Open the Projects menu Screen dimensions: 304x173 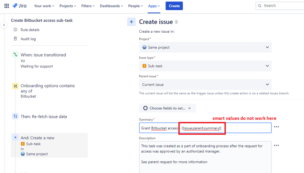tap(68, 6)
